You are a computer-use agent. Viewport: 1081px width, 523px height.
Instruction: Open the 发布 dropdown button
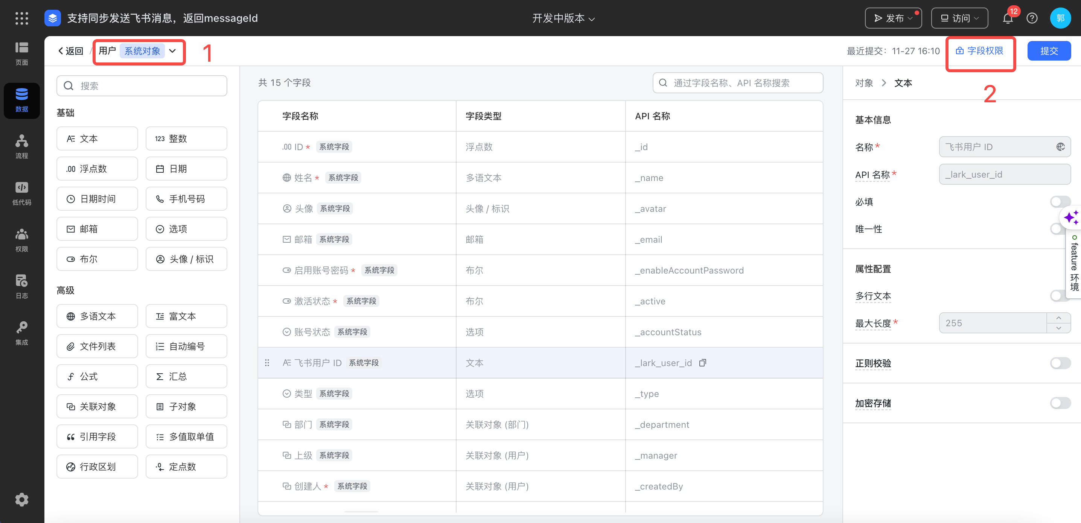[x=893, y=18]
